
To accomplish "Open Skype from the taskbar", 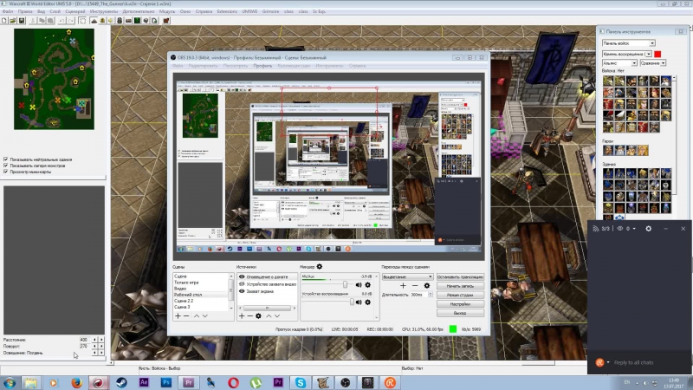I will (x=300, y=382).
